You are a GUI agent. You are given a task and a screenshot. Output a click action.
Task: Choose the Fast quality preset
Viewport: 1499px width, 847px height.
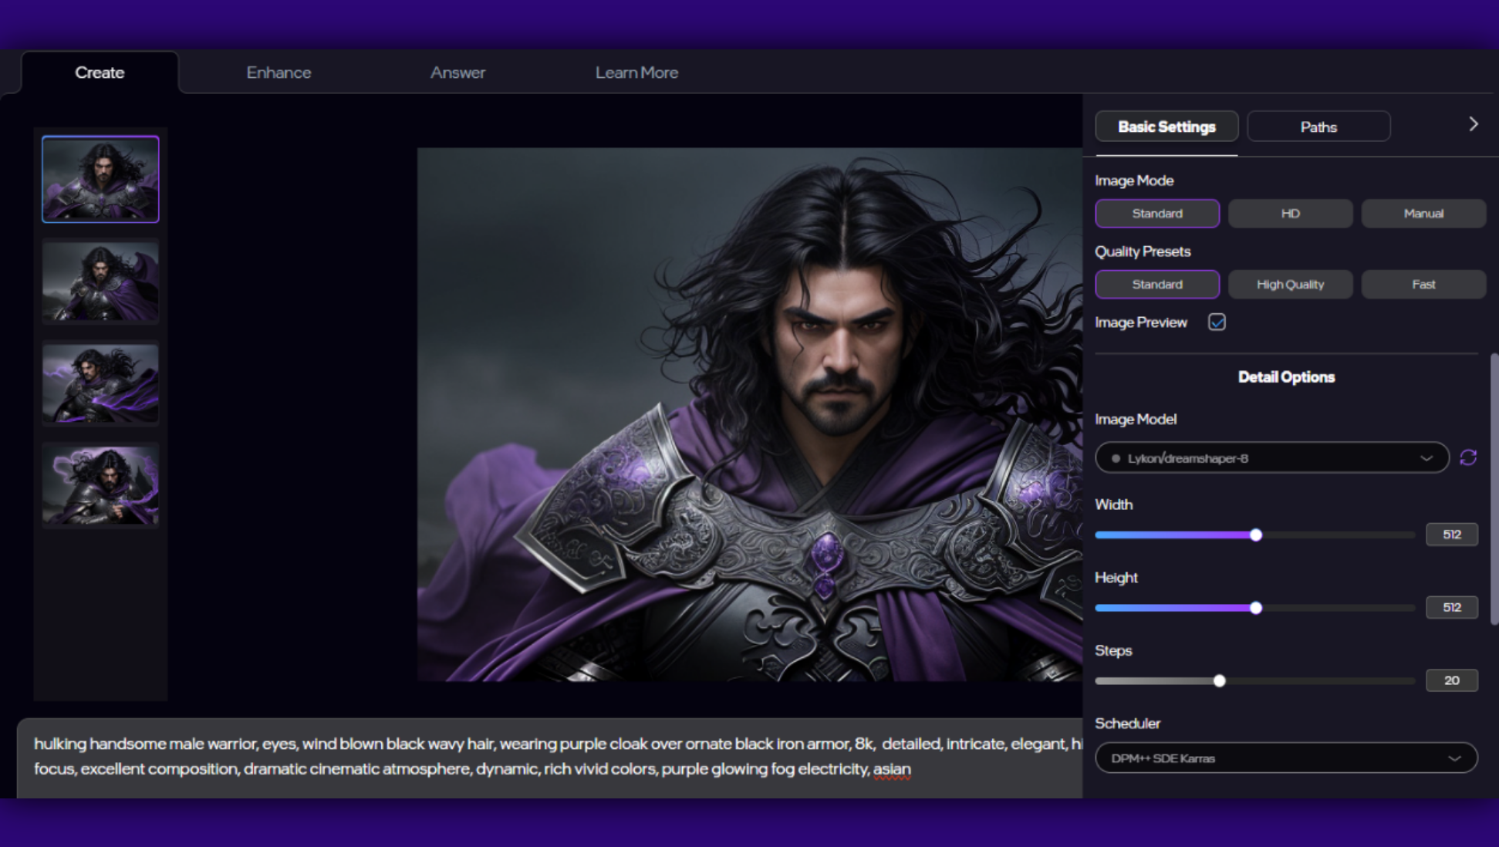point(1423,285)
